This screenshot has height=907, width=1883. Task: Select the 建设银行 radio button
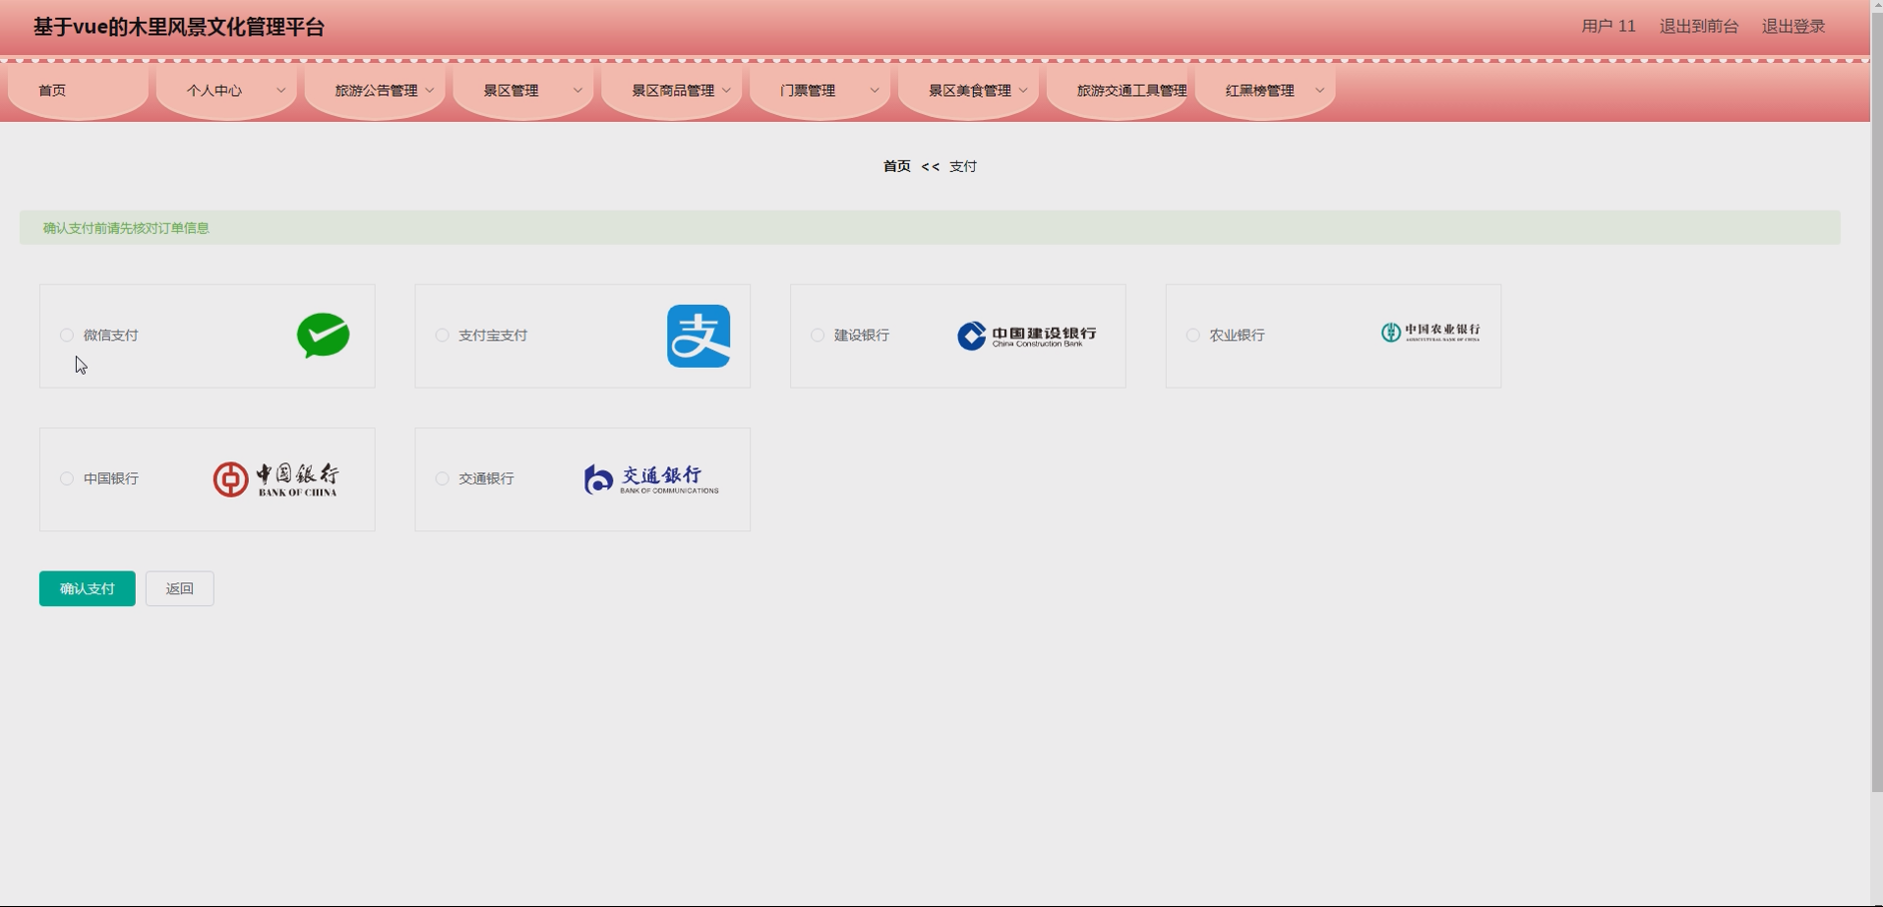(x=818, y=335)
